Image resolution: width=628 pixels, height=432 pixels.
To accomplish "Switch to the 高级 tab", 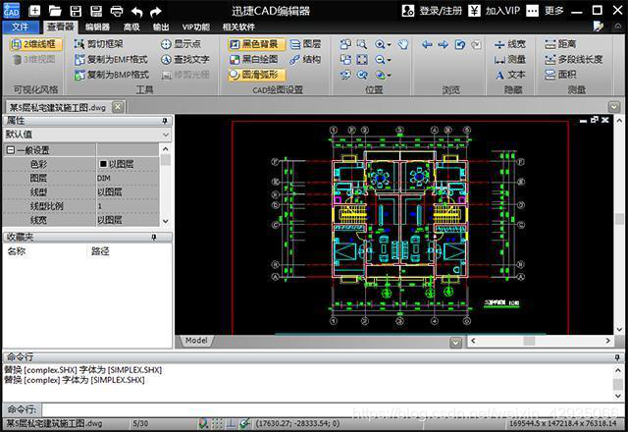I will coord(131,27).
